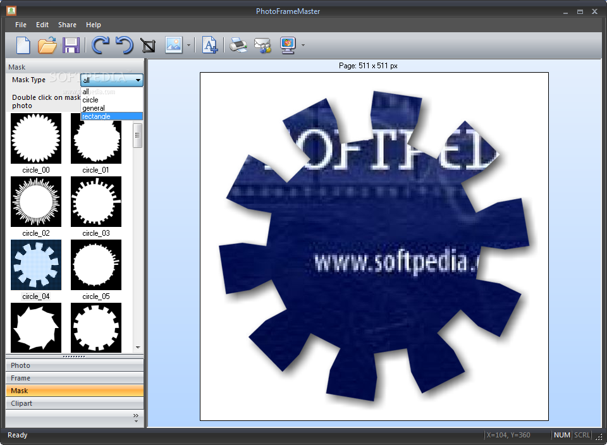Image resolution: width=607 pixels, height=445 pixels.
Task: Open the Share menu
Action: coord(68,25)
